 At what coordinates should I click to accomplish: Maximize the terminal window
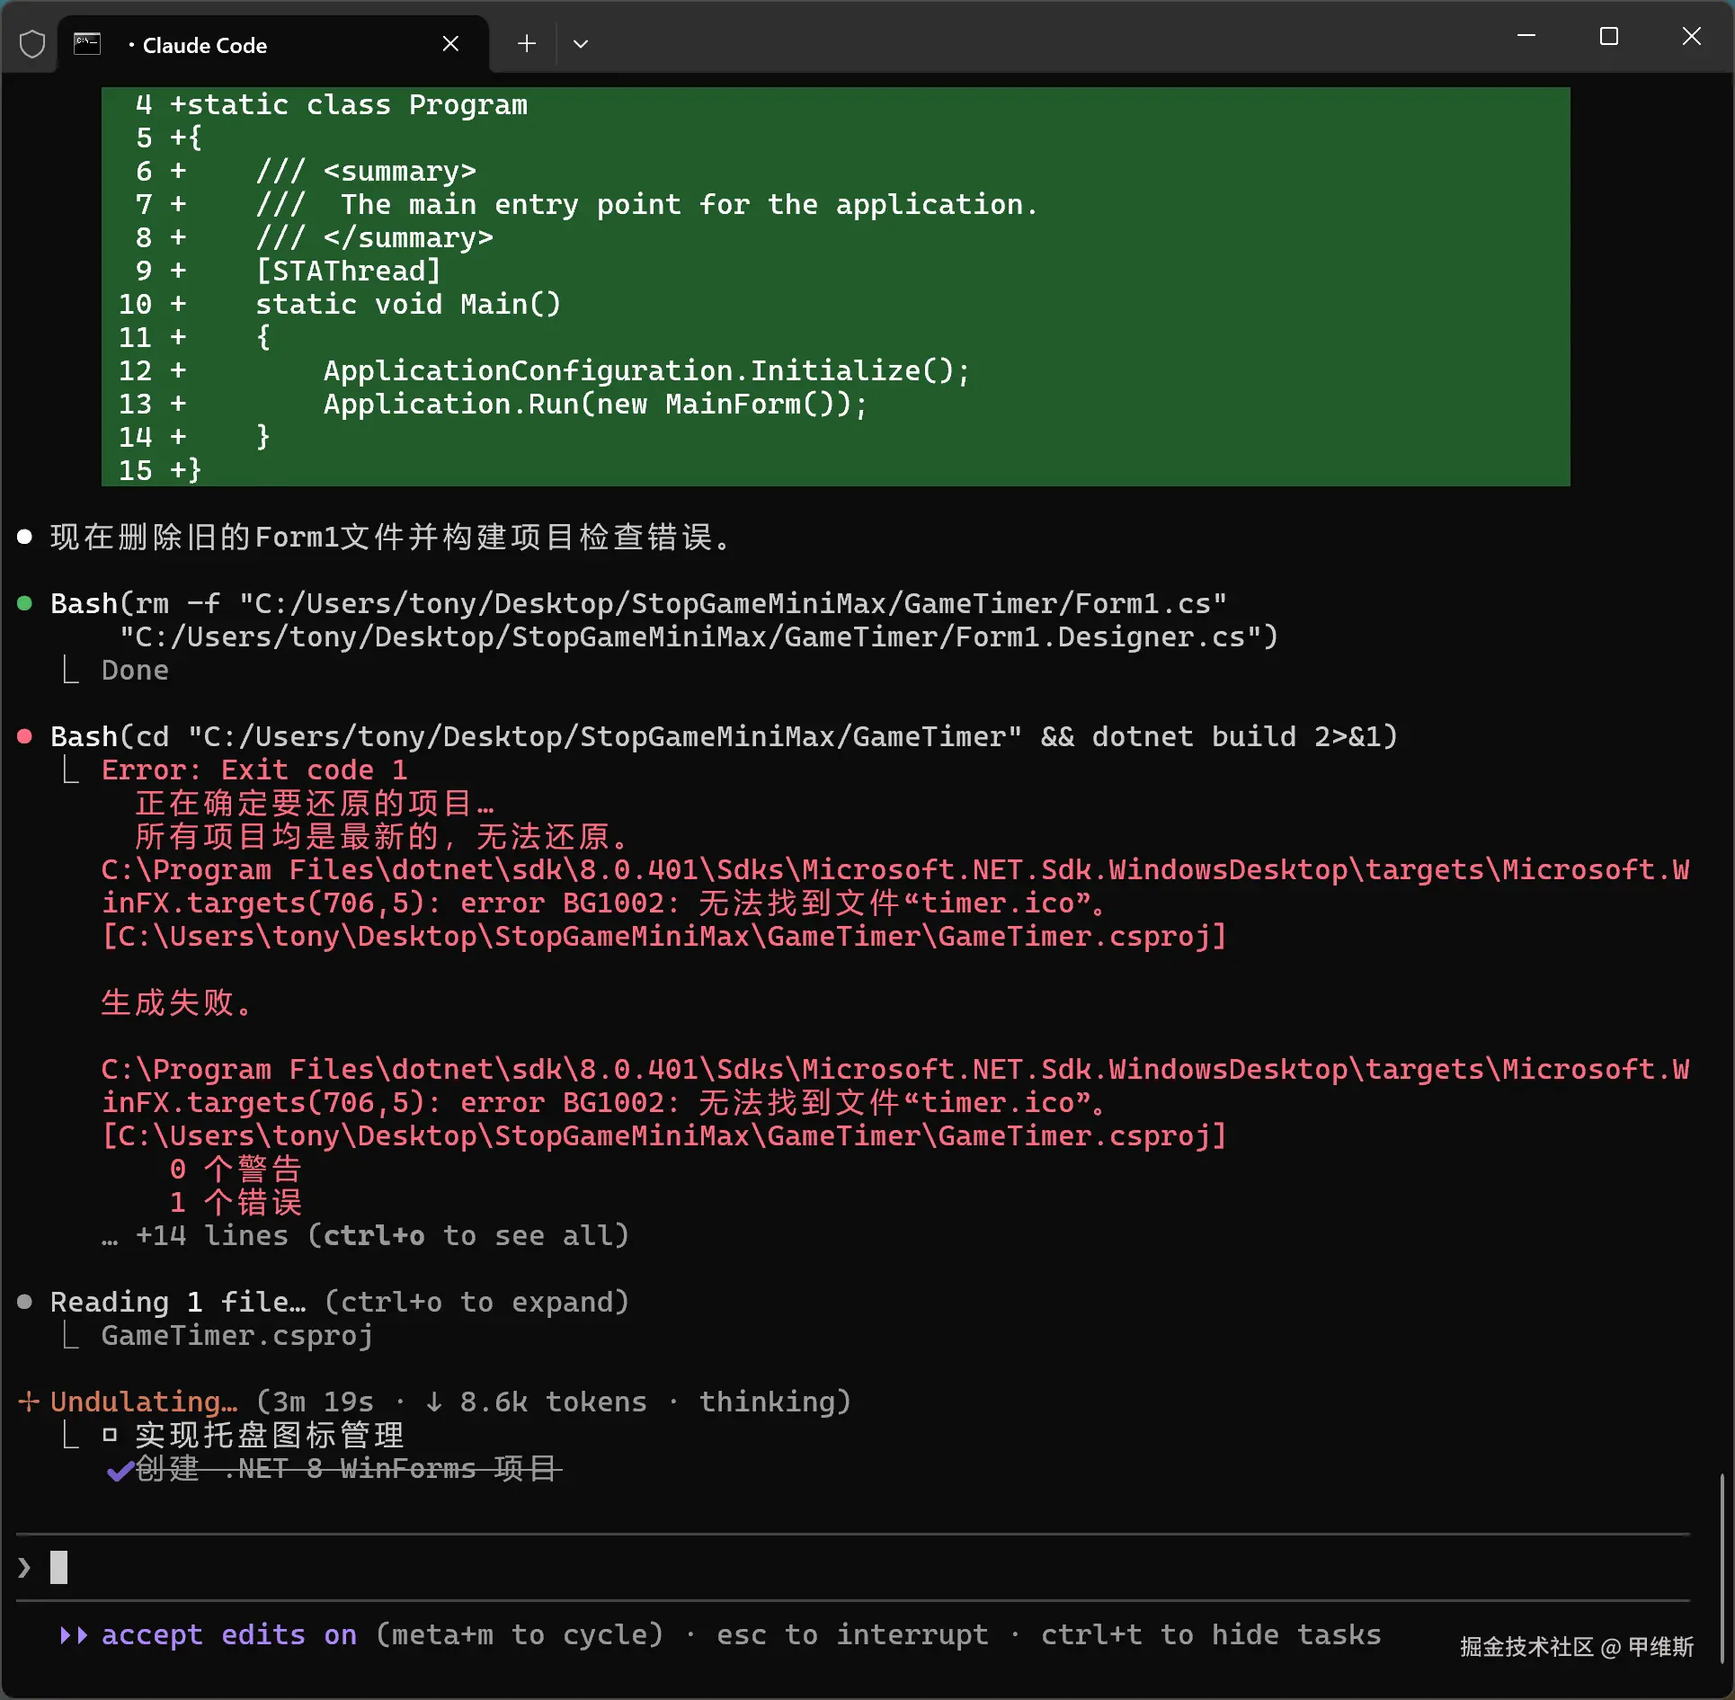1608,37
